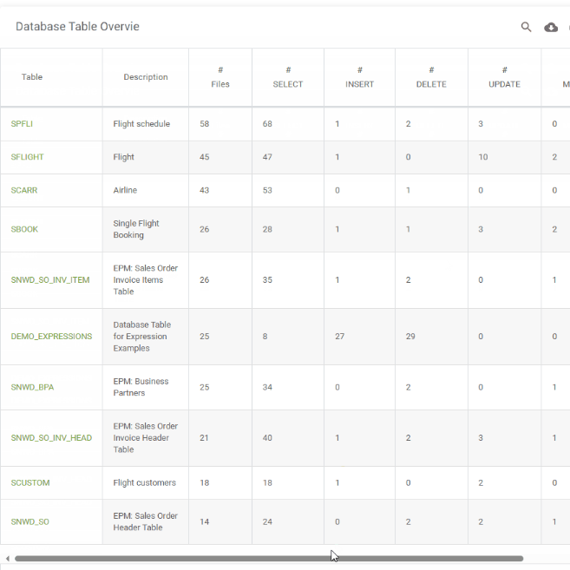Click the SELECT value 28 for SBOOK
Image resolution: width=570 pixels, height=570 pixels.
click(267, 229)
